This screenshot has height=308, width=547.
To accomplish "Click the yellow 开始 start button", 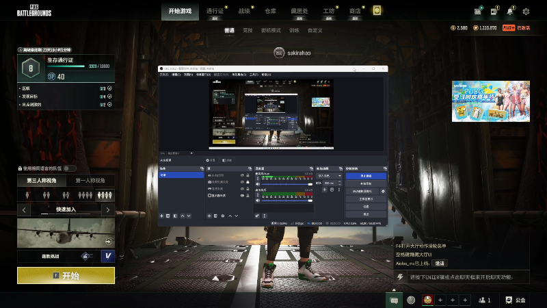I will point(66,276).
